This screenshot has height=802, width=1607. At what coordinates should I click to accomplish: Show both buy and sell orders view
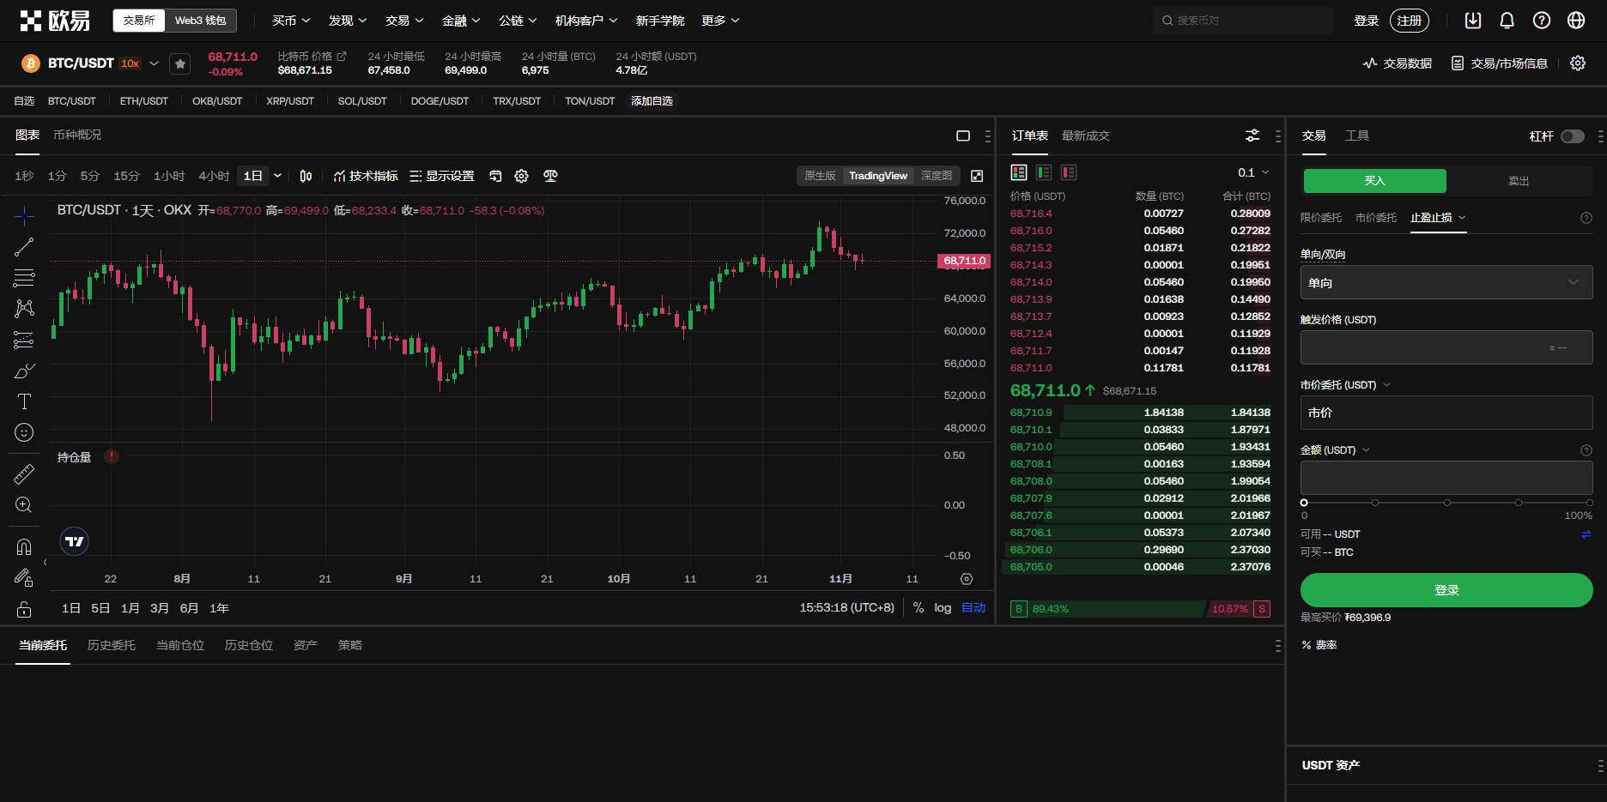[1019, 172]
